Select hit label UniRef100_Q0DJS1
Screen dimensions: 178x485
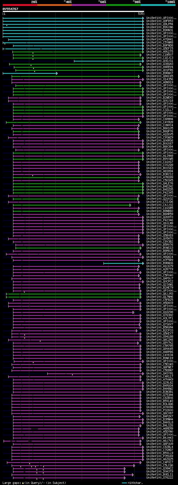pos(160,61)
